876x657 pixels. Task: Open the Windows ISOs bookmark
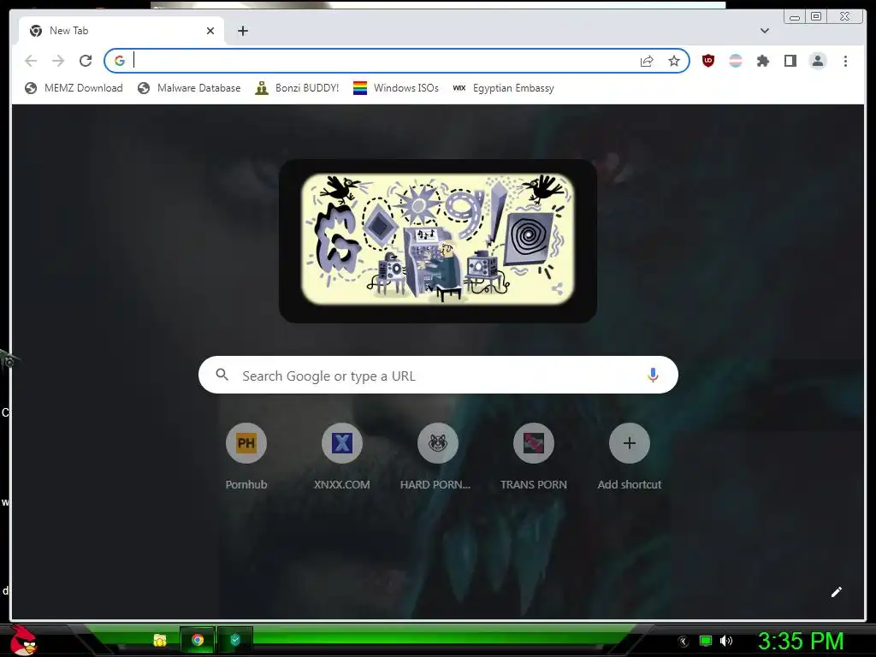395,88
